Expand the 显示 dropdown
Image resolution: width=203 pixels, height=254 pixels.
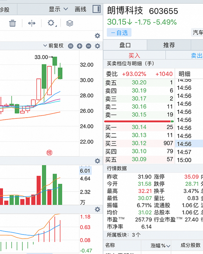58,9
